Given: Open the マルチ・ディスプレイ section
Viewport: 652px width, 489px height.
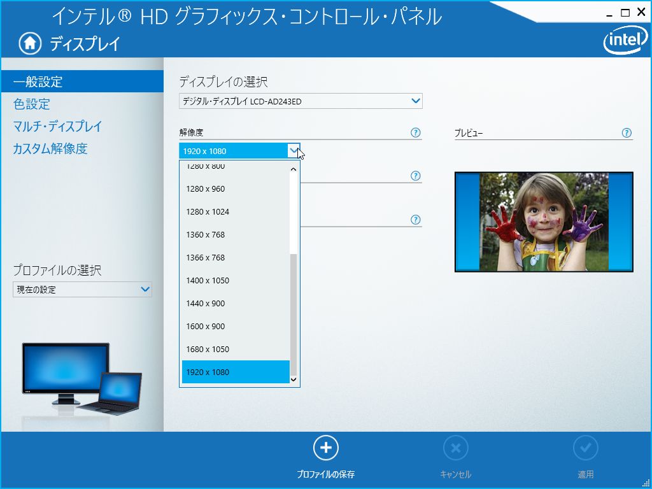Looking at the screenshot, I should 57,127.
